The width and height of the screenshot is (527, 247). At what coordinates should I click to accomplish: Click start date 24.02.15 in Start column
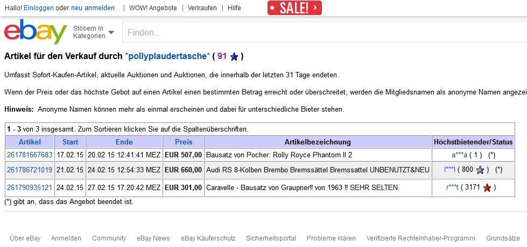coord(70,188)
